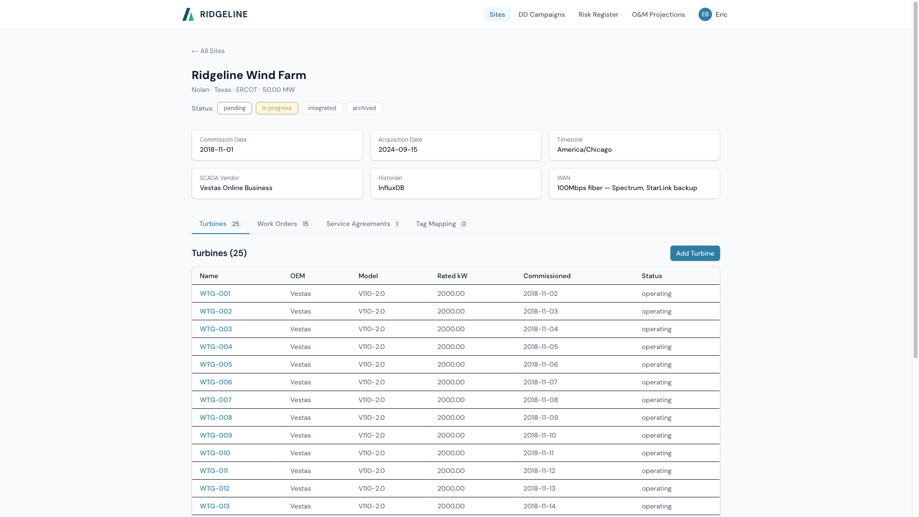Image resolution: width=919 pixels, height=517 pixels.
Task: Open turbine WTG-001 details
Action: click(214, 293)
